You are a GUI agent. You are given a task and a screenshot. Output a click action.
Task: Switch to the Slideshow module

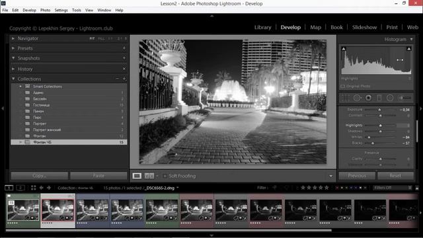coord(364,27)
